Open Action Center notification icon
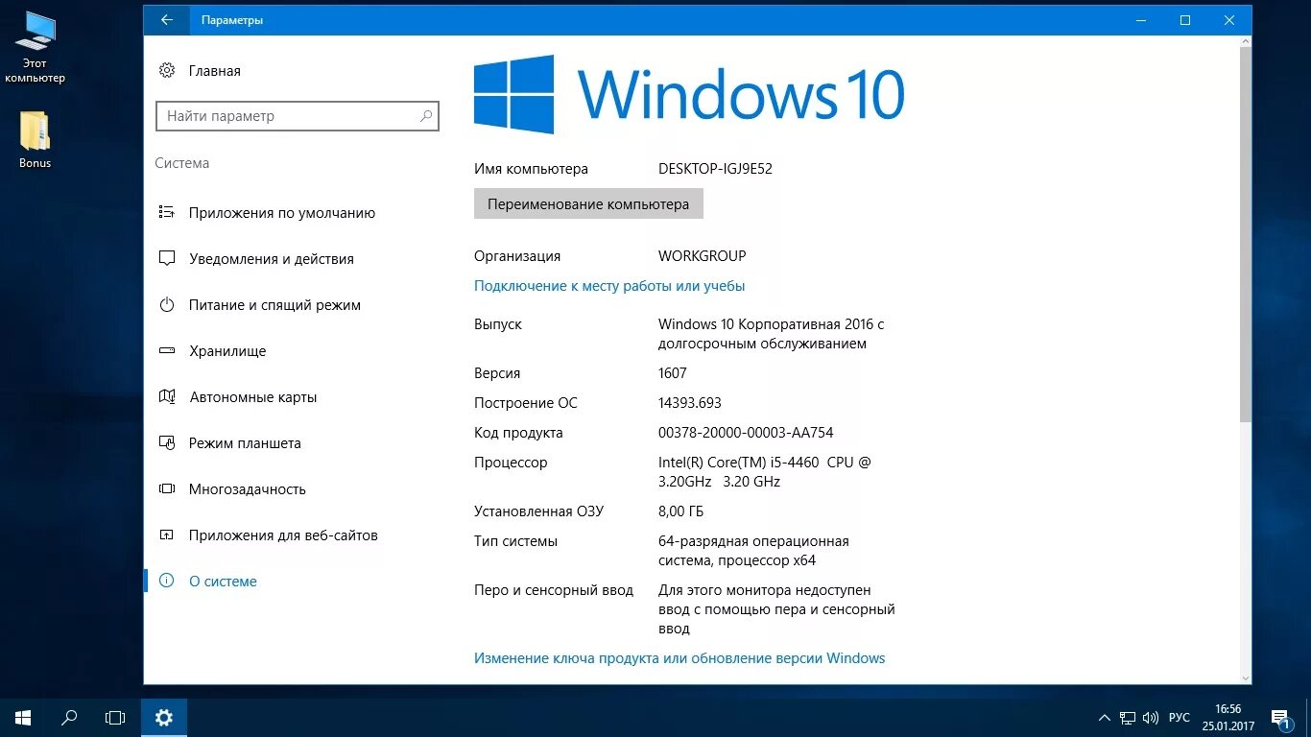Viewport: 1311px width, 737px height. 1279,717
